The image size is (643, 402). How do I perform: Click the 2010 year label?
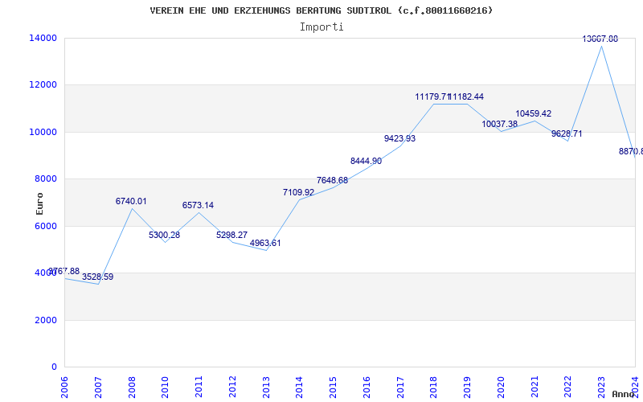coord(165,387)
